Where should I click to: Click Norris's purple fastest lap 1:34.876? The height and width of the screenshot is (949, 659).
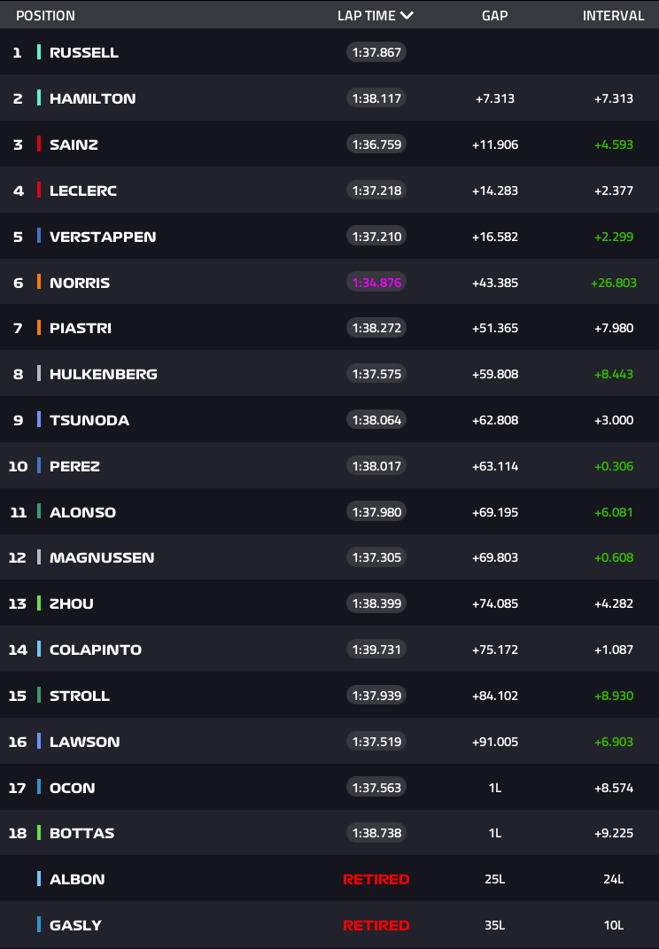[x=376, y=283]
